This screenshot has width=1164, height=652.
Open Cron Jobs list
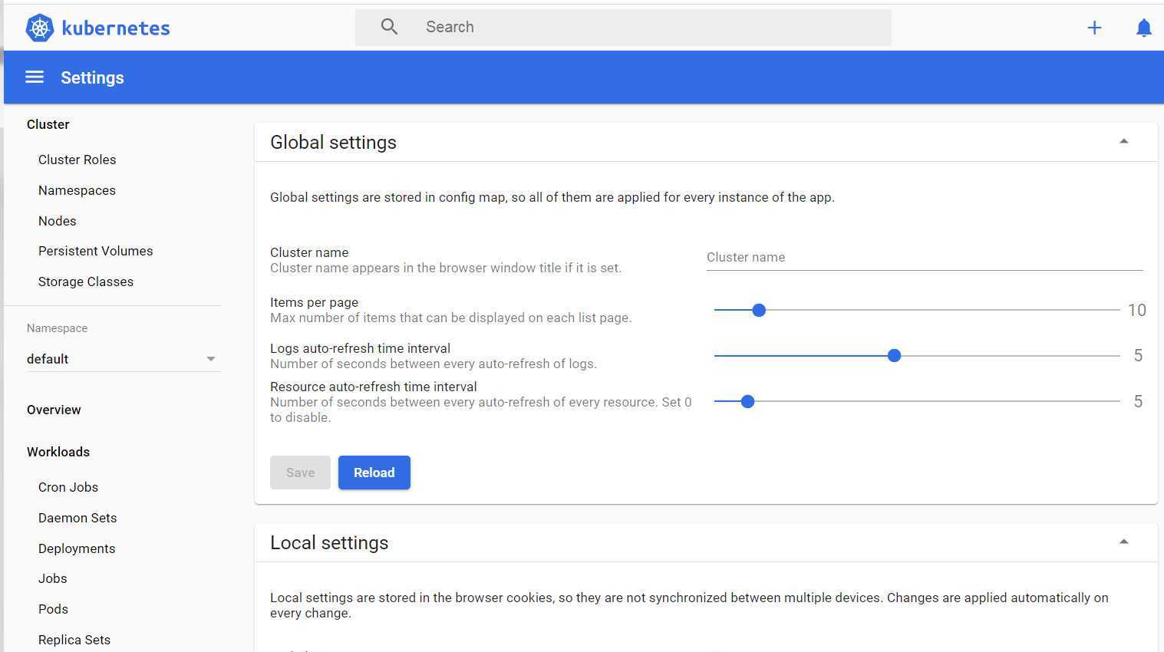pos(68,487)
